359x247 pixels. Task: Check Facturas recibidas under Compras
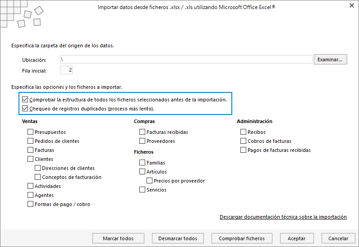[x=142, y=132]
